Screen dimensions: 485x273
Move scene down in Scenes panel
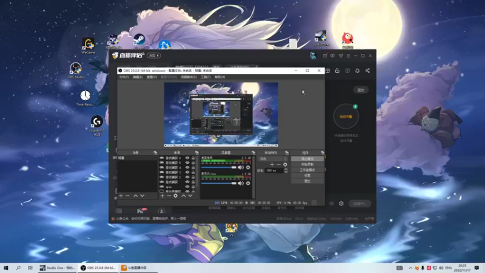pos(142,195)
